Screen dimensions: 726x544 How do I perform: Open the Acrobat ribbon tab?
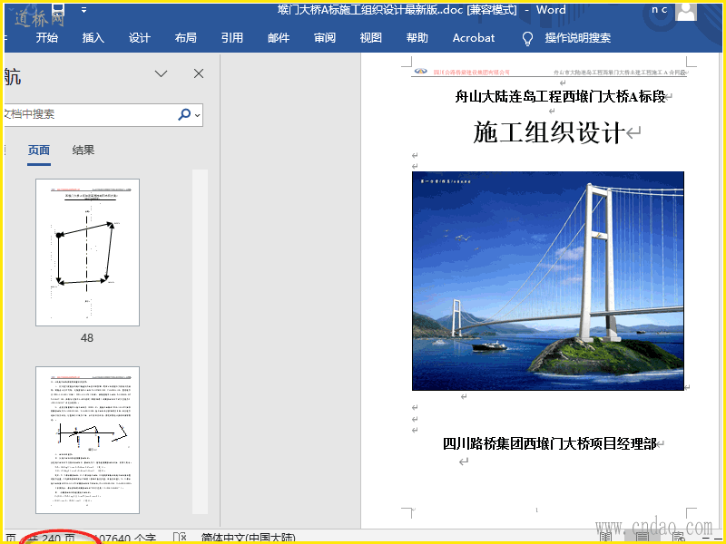[x=474, y=38]
